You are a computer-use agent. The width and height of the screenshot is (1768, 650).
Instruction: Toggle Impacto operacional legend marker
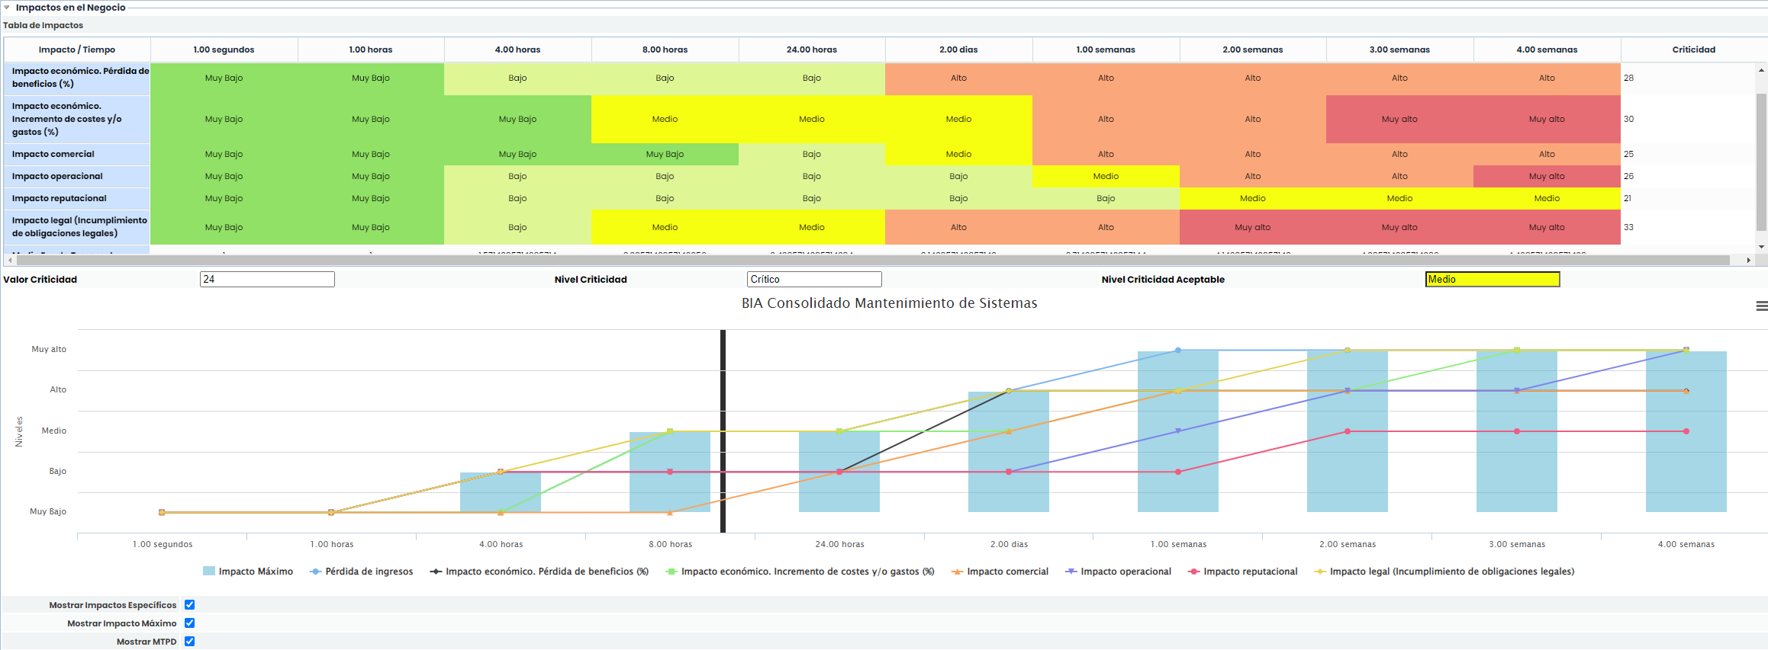tap(1071, 572)
